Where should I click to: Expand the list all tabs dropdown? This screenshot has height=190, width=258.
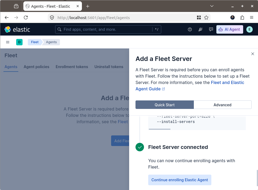(x=212, y=6)
